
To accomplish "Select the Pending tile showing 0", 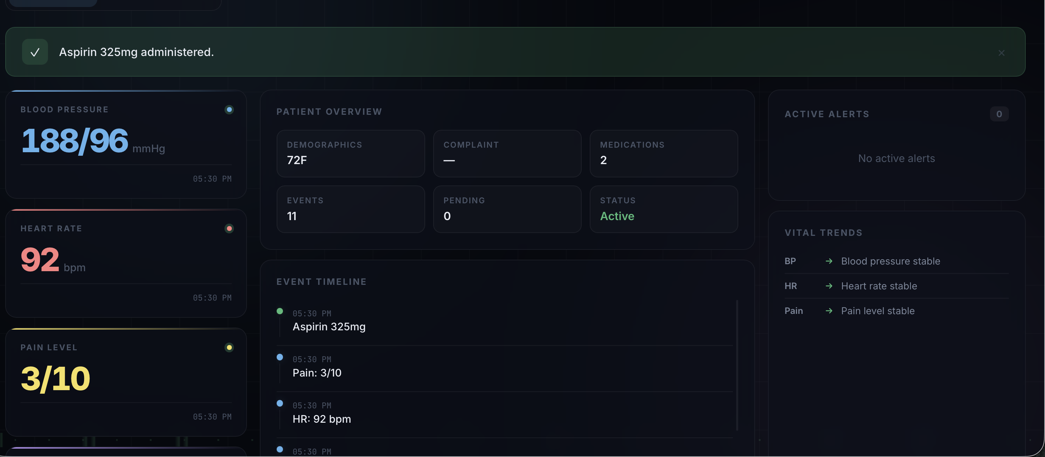I will (507, 209).
